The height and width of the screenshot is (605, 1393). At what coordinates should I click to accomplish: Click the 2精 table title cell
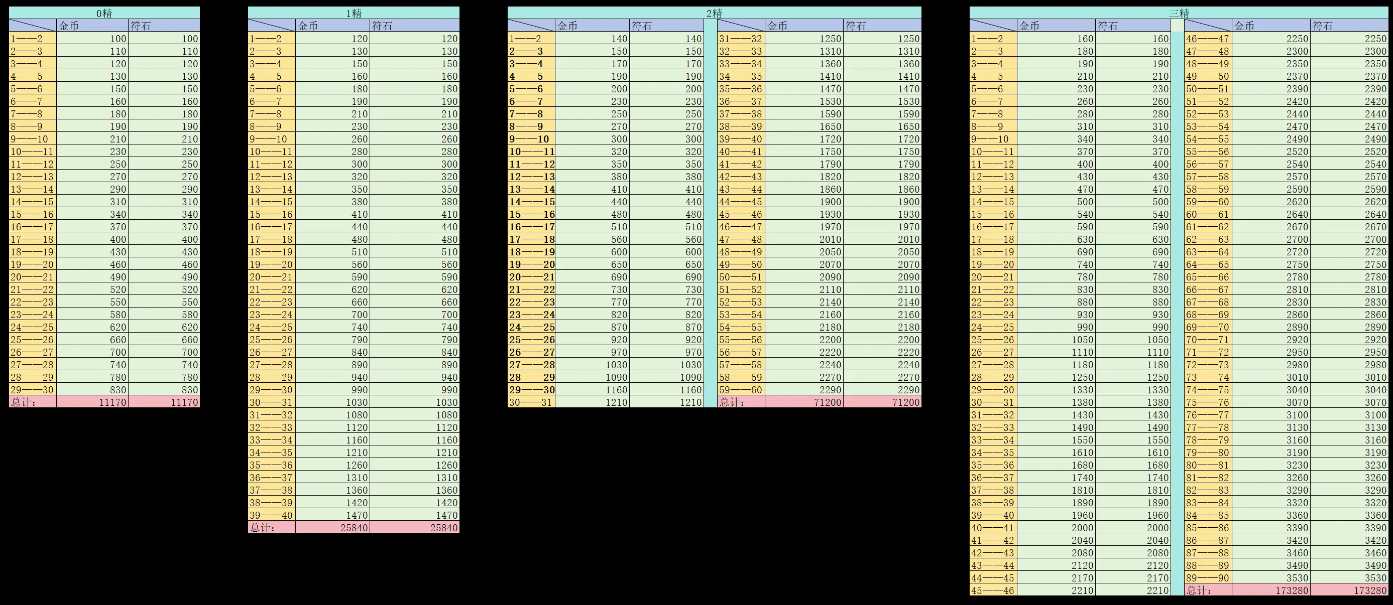714,13
